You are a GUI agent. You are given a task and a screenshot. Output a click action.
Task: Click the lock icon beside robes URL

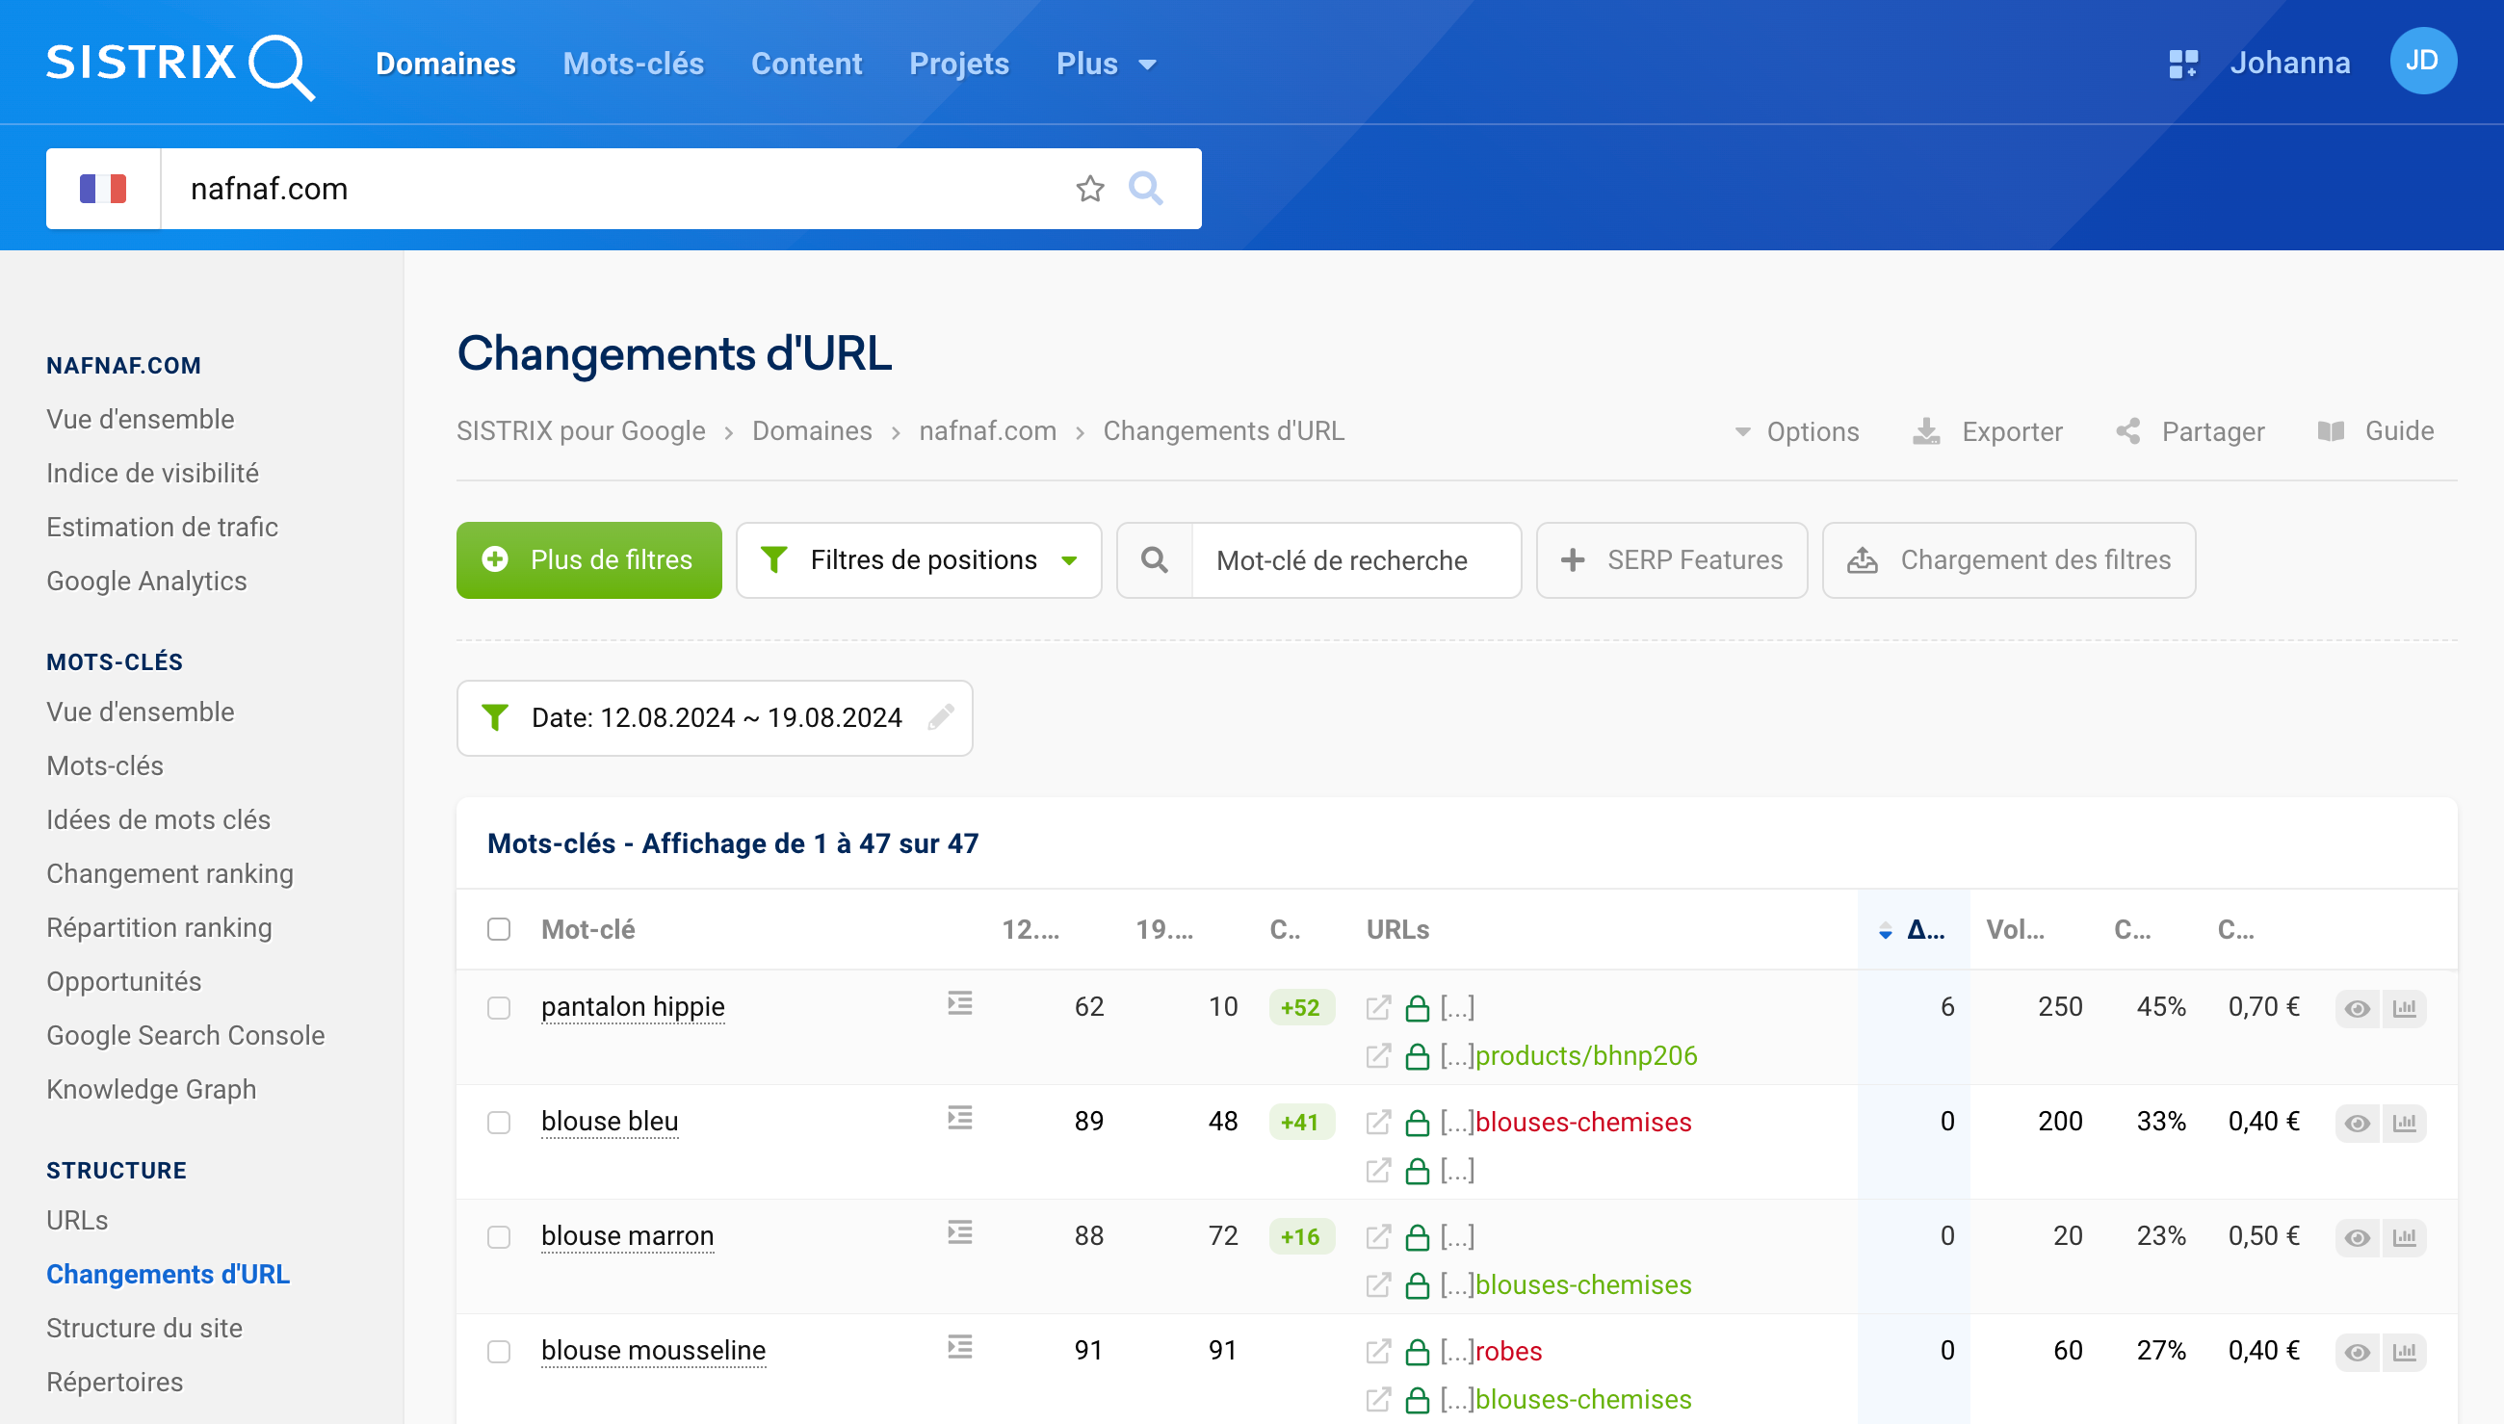click(x=1418, y=1351)
